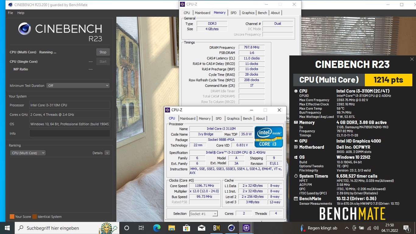
Task: Open SPD tab in front CPU-Z
Action: (219, 119)
